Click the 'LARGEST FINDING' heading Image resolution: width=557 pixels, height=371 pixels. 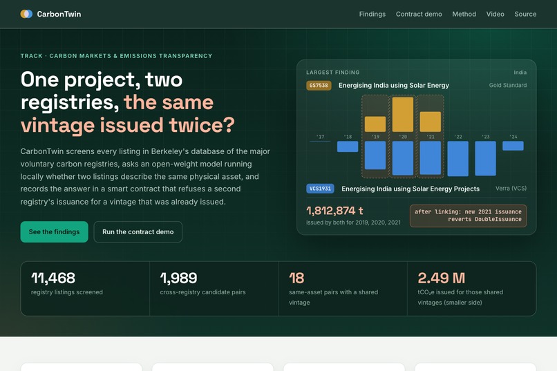(x=333, y=73)
